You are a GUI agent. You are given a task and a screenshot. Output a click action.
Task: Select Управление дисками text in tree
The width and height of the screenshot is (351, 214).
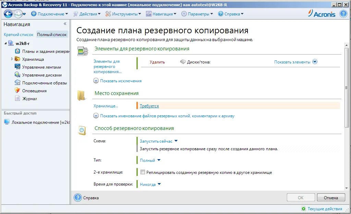click(42, 75)
